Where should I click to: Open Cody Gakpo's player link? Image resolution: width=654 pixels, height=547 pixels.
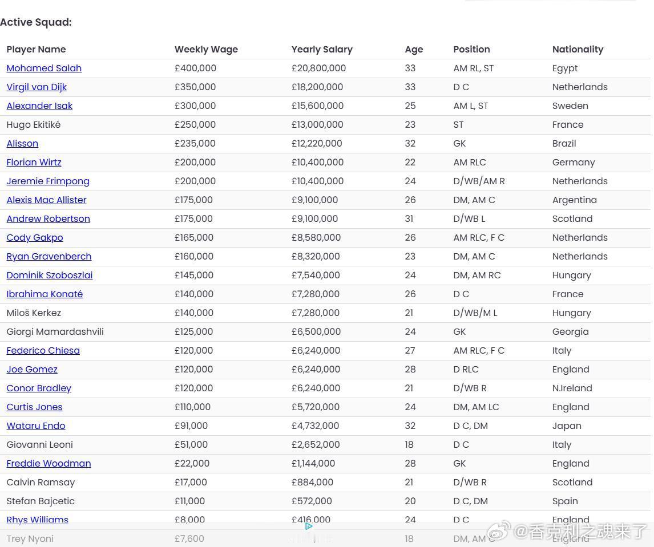coord(35,237)
